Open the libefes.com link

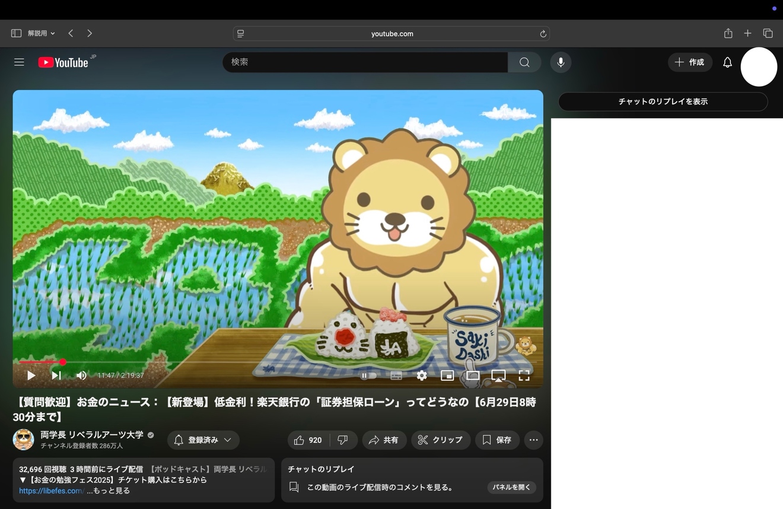[52, 491]
